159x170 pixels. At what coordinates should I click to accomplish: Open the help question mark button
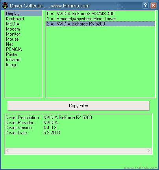click(145, 5)
